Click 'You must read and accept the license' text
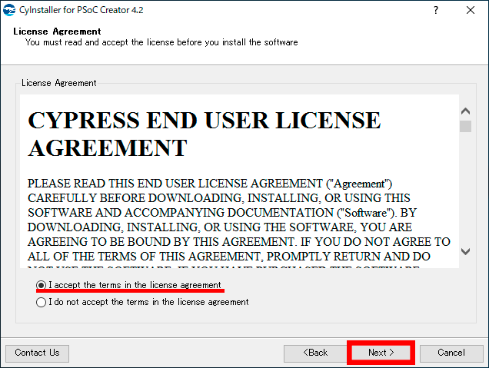The height and width of the screenshot is (368, 489). pos(161,42)
